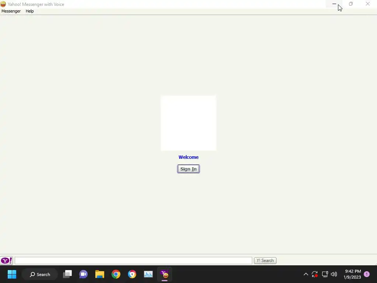The width and height of the screenshot is (377, 283).
Task: Open network status tray icon
Action: coord(325,274)
